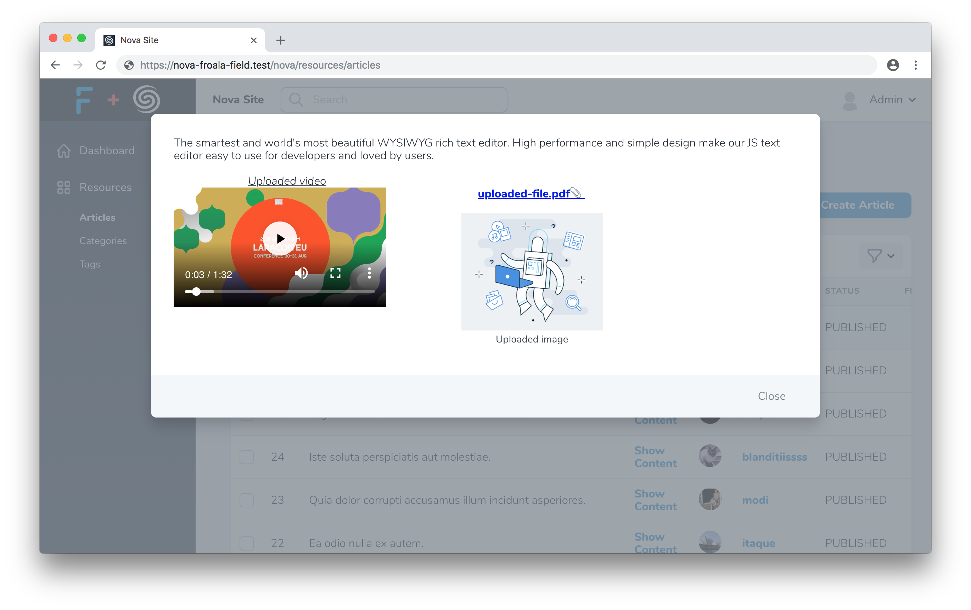Open the filter funnel dropdown
This screenshot has width=971, height=610.
tap(880, 256)
